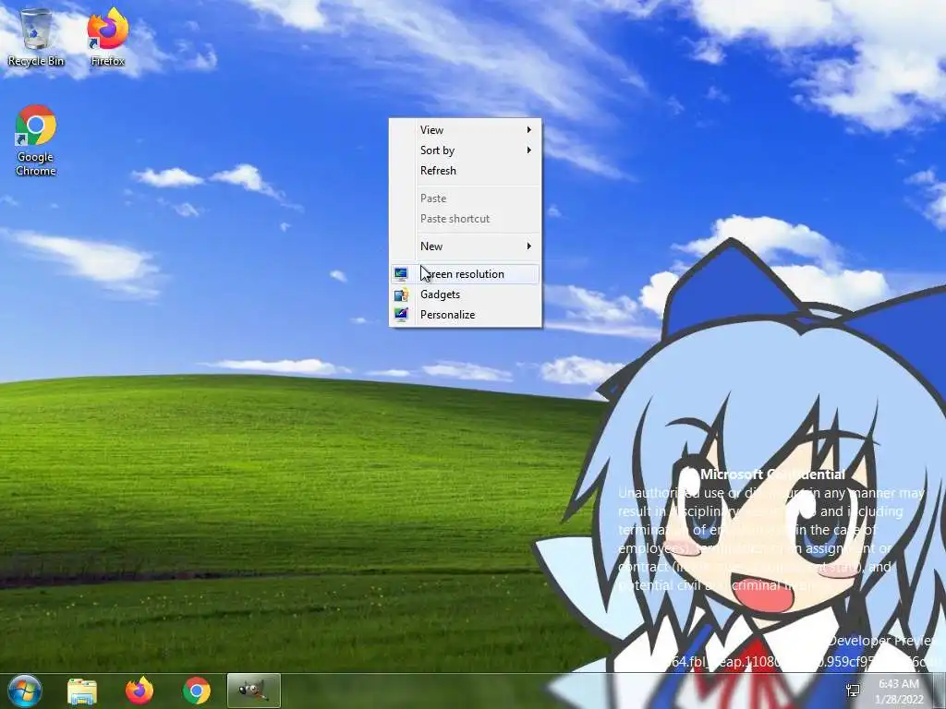
Task: Click the arrow beside New
Action: (529, 246)
